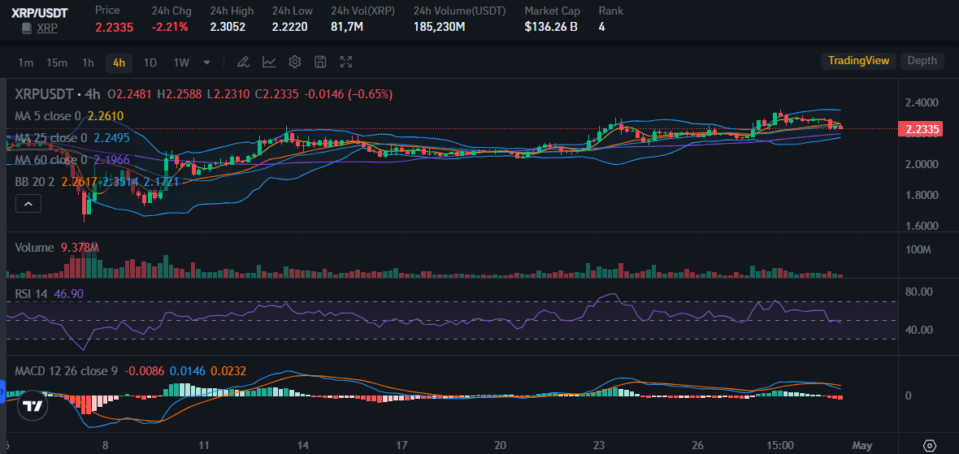This screenshot has width=959, height=454.
Task: Open chart settings gear icon
Action: coord(295,62)
